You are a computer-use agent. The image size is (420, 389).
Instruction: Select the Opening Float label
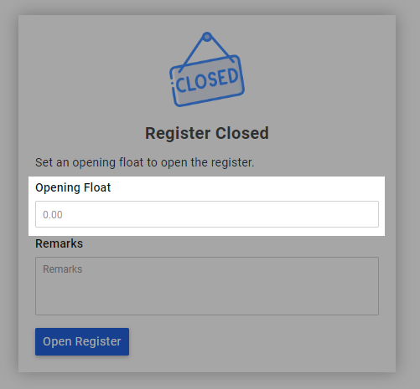coord(73,187)
